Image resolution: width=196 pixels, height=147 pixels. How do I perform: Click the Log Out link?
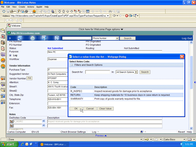(187, 38)
